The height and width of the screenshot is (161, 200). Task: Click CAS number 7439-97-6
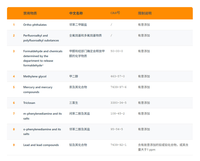118,87
